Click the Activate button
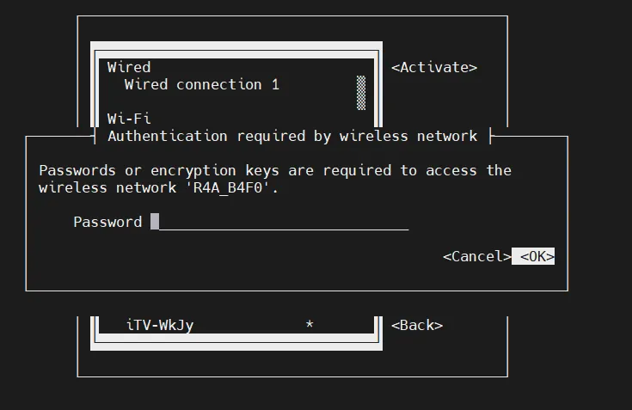Screen dimensions: 632x410 434,67
